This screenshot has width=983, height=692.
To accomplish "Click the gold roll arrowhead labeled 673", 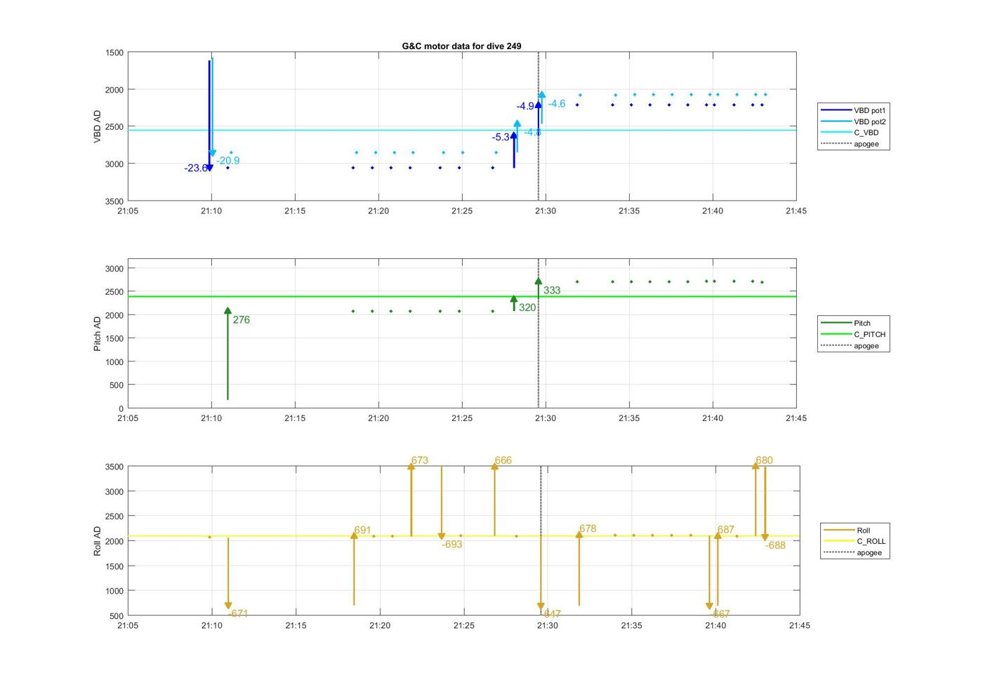I will point(411,467).
